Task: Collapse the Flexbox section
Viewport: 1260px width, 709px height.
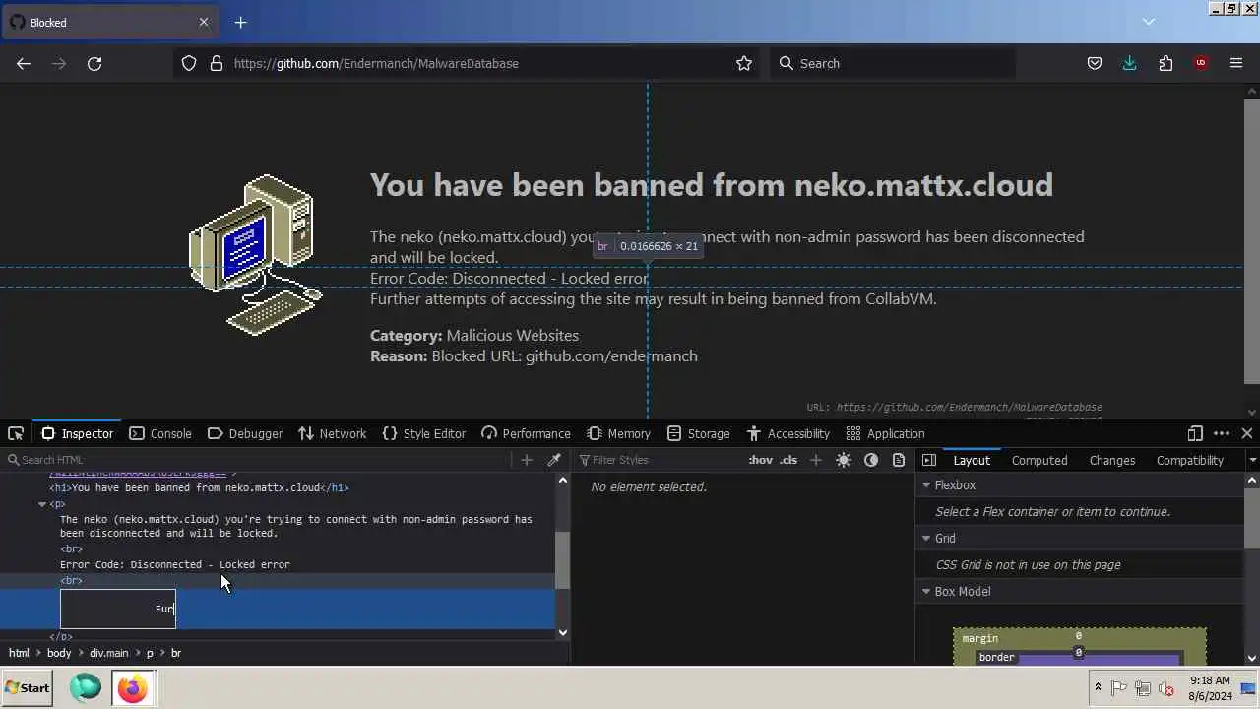Action: click(x=925, y=485)
